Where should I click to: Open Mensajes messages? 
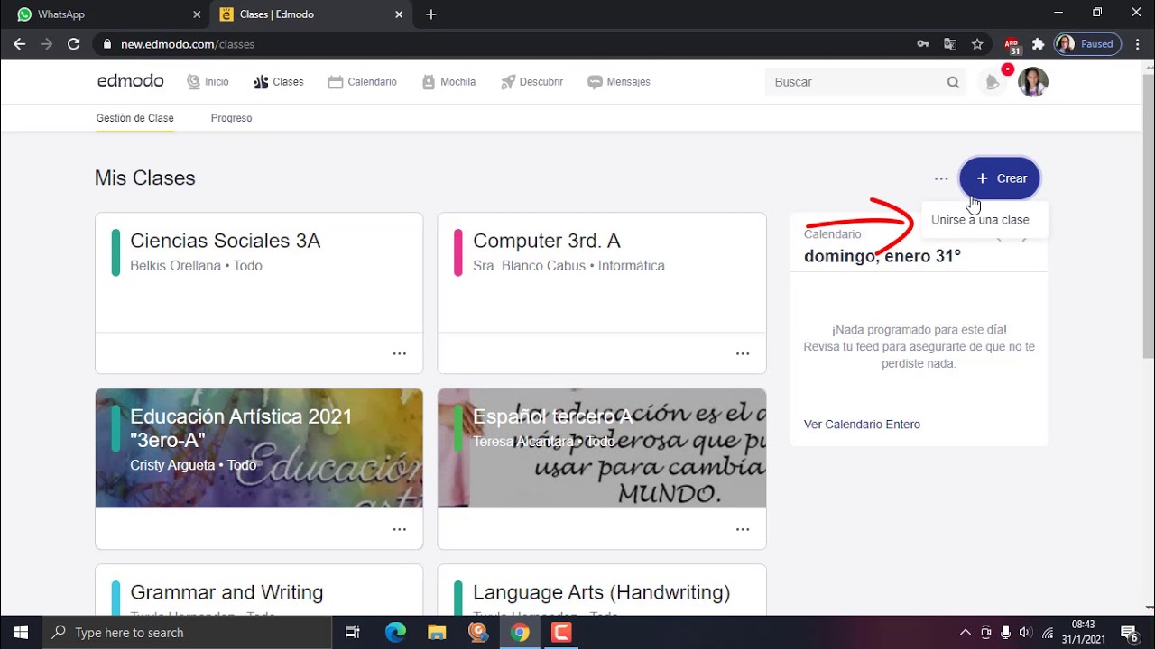click(x=619, y=82)
